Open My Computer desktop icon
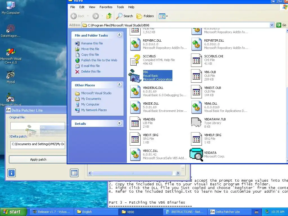This screenshot has width=288, height=216. [x=11, y=7]
